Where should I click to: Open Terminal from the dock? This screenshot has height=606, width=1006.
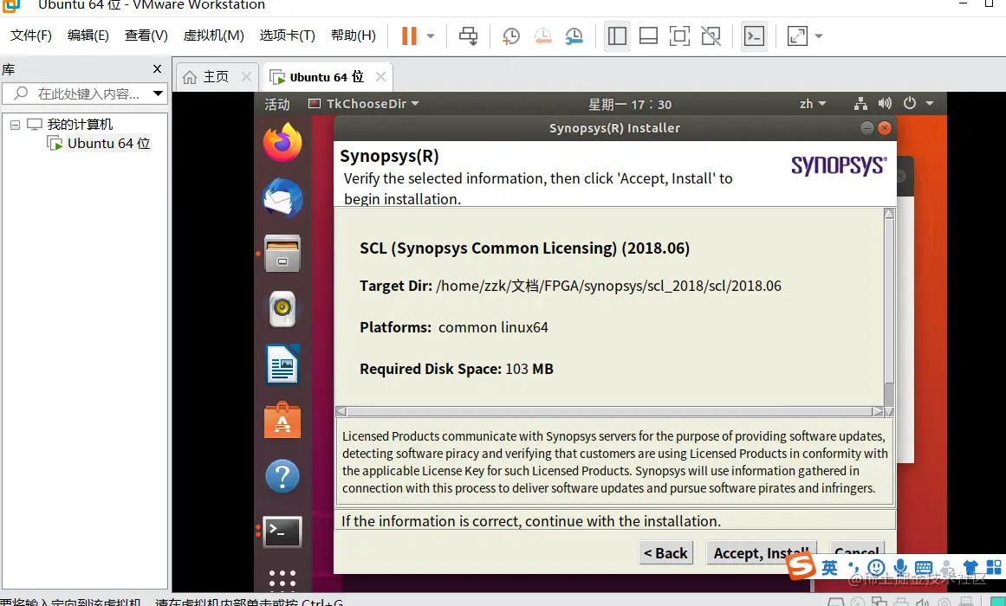pyautogui.click(x=282, y=532)
